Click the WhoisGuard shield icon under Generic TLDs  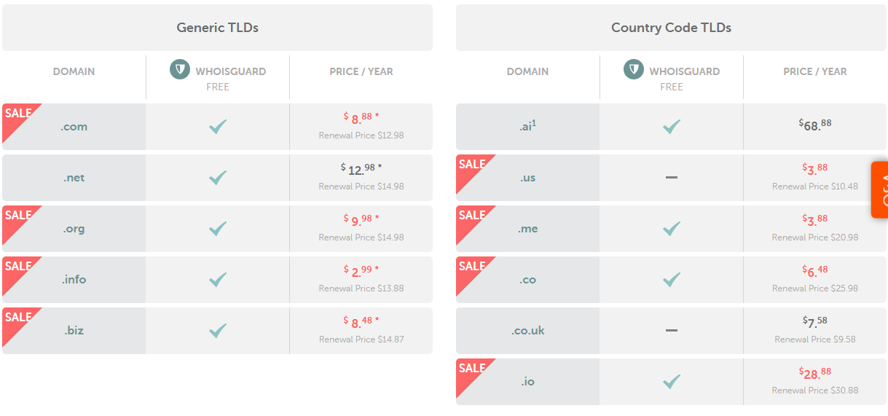pyautogui.click(x=180, y=71)
